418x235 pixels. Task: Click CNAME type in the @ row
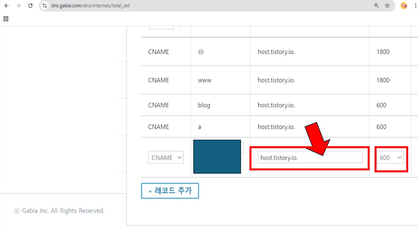pos(158,52)
